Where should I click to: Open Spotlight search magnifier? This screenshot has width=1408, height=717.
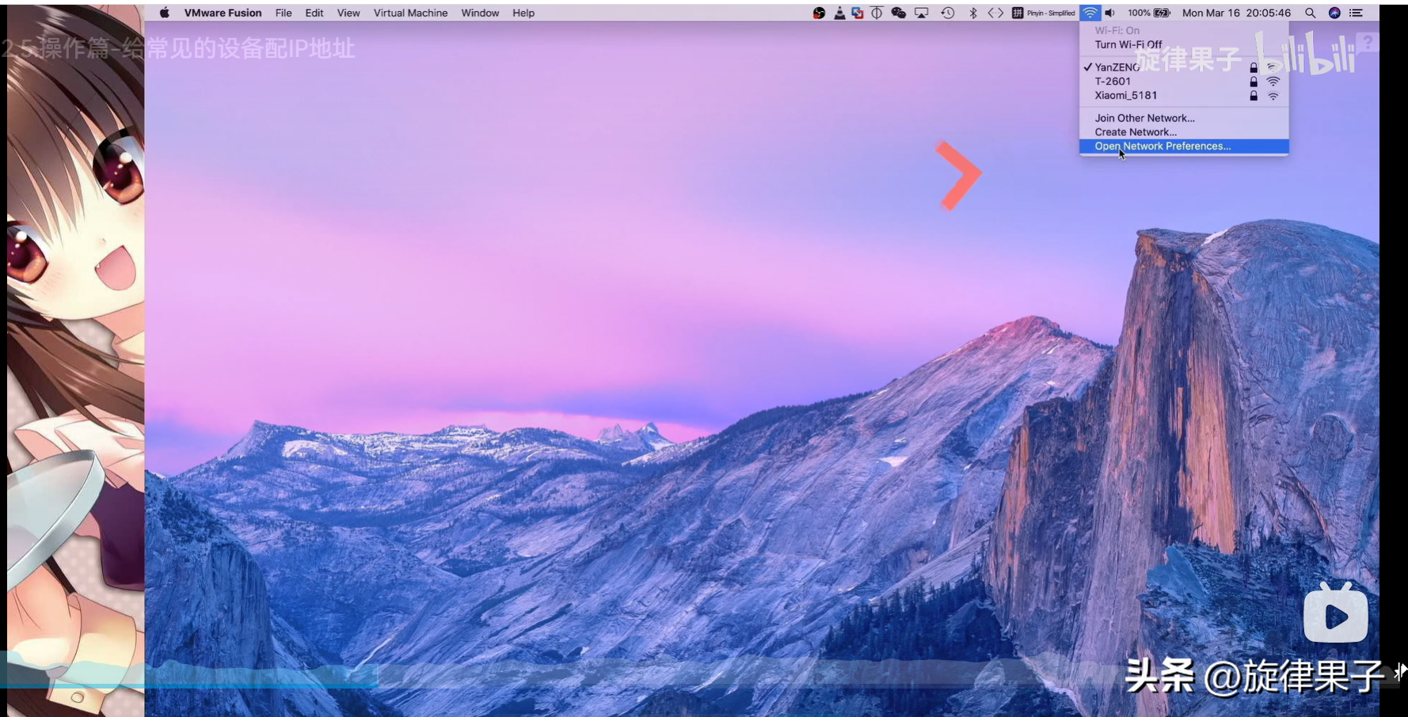click(x=1310, y=13)
